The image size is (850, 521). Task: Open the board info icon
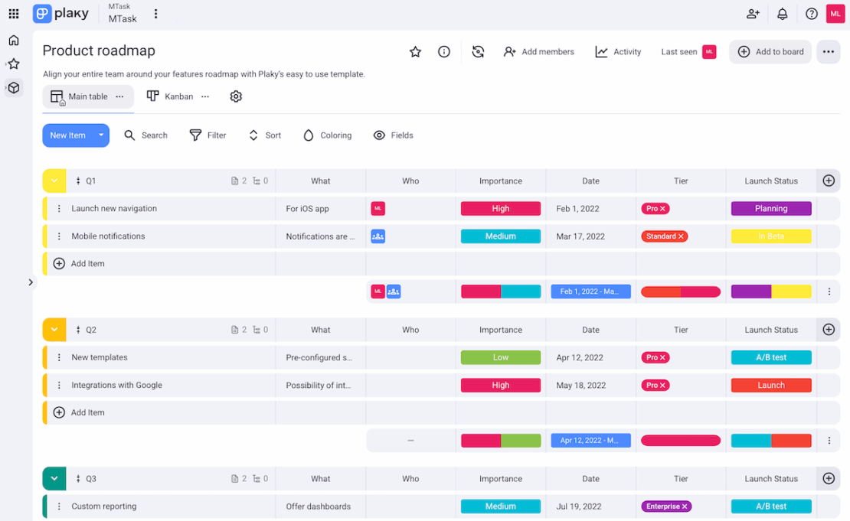(443, 52)
